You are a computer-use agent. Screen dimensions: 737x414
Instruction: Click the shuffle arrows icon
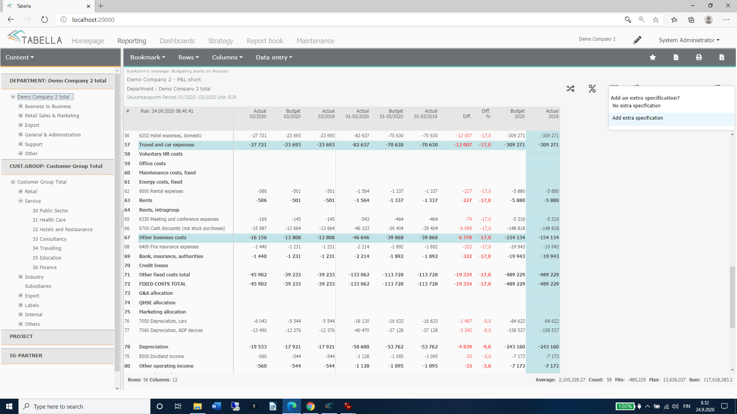[x=570, y=89]
